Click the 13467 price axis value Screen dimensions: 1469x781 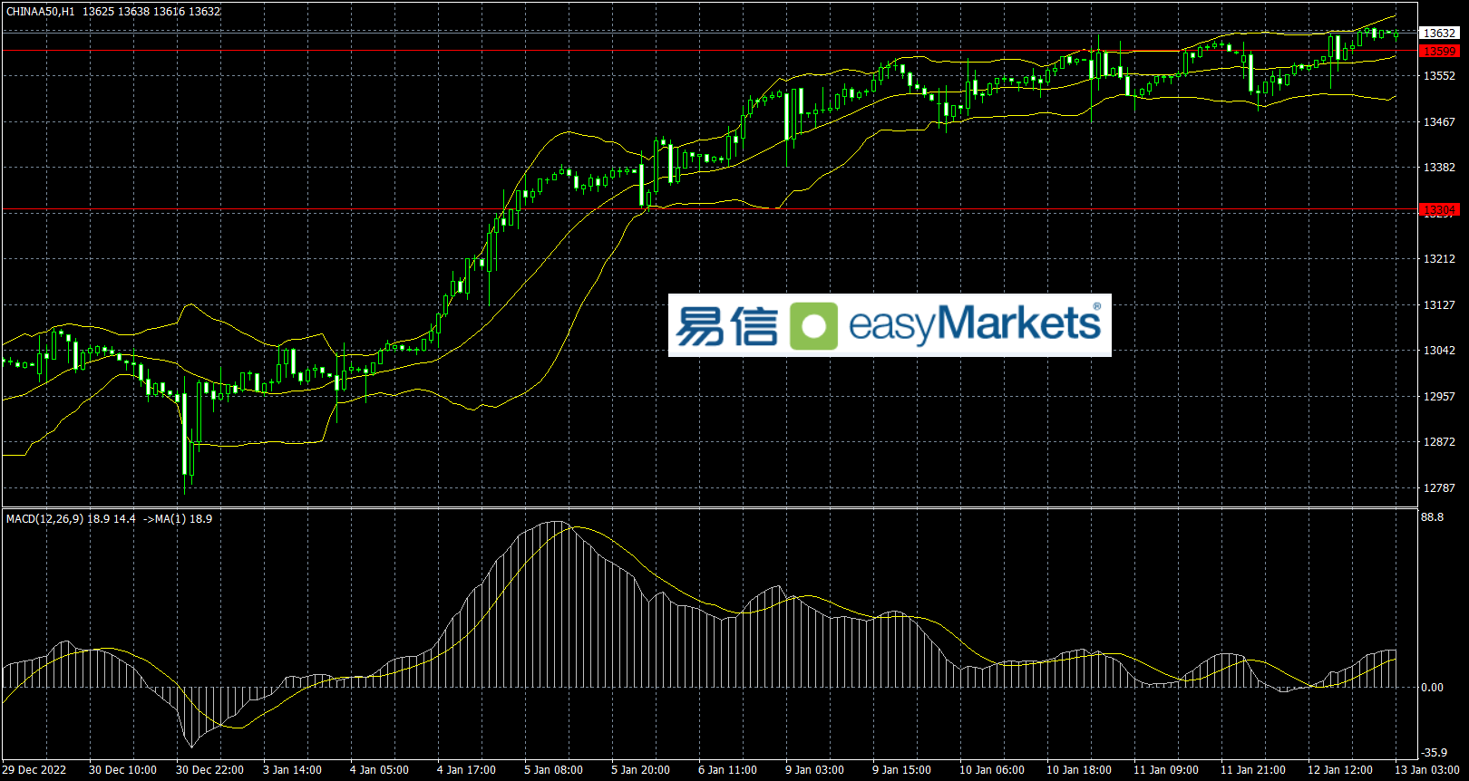(x=1439, y=122)
